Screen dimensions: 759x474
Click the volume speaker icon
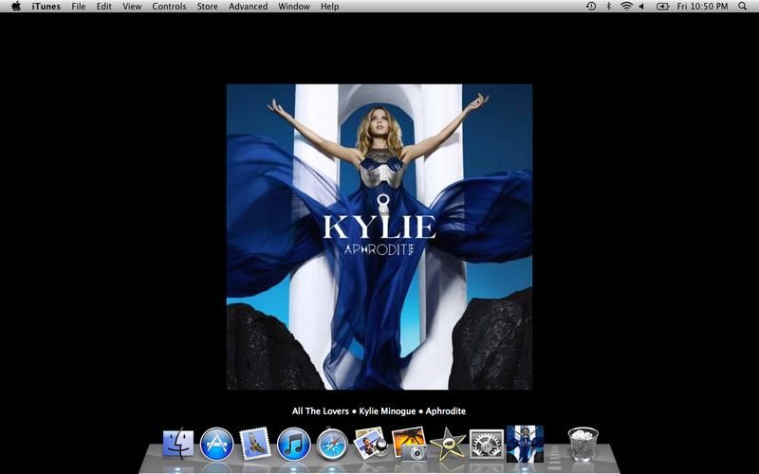[641, 7]
